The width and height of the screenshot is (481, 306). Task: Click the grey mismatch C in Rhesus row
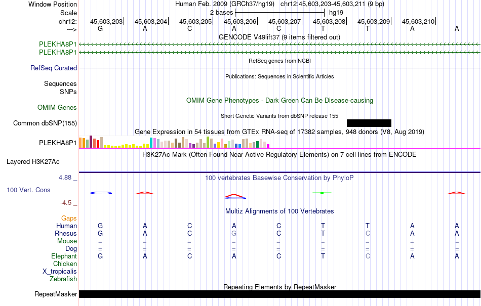click(368, 233)
